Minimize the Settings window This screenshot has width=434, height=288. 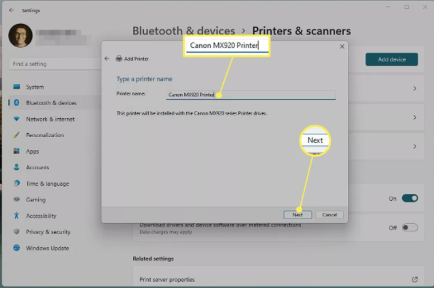tap(388, 7)
